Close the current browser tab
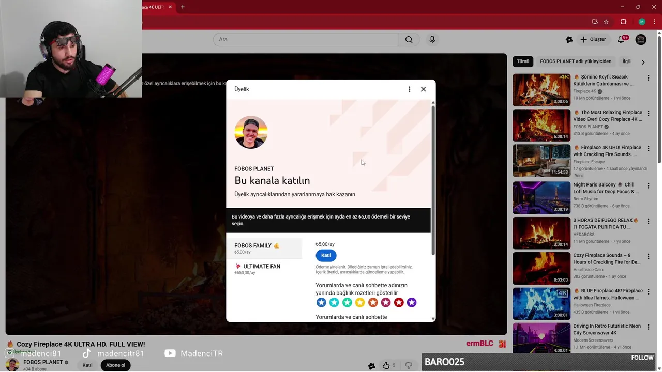Image resolution: width=662 pixels, height=372 pixels. coord(170,7)
